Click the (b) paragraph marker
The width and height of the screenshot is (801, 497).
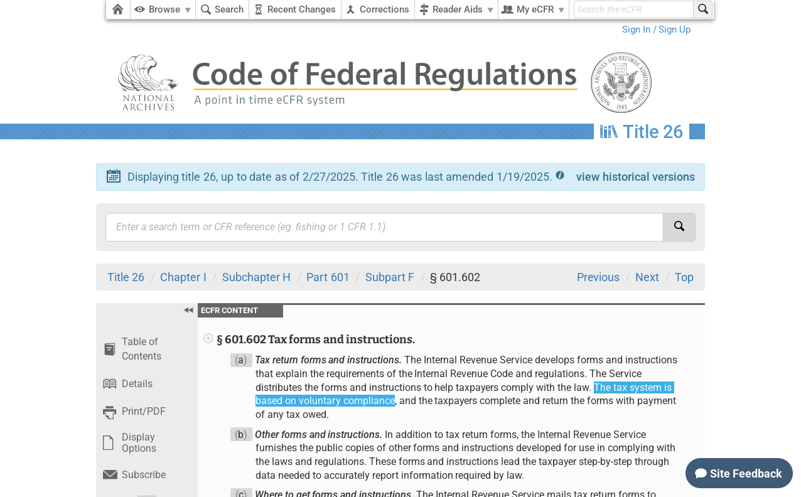pyautogui.click(x=241, y=434)
